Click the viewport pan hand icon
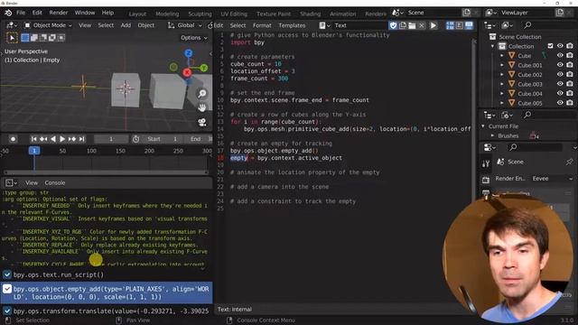578x325 pixels. 202,107
